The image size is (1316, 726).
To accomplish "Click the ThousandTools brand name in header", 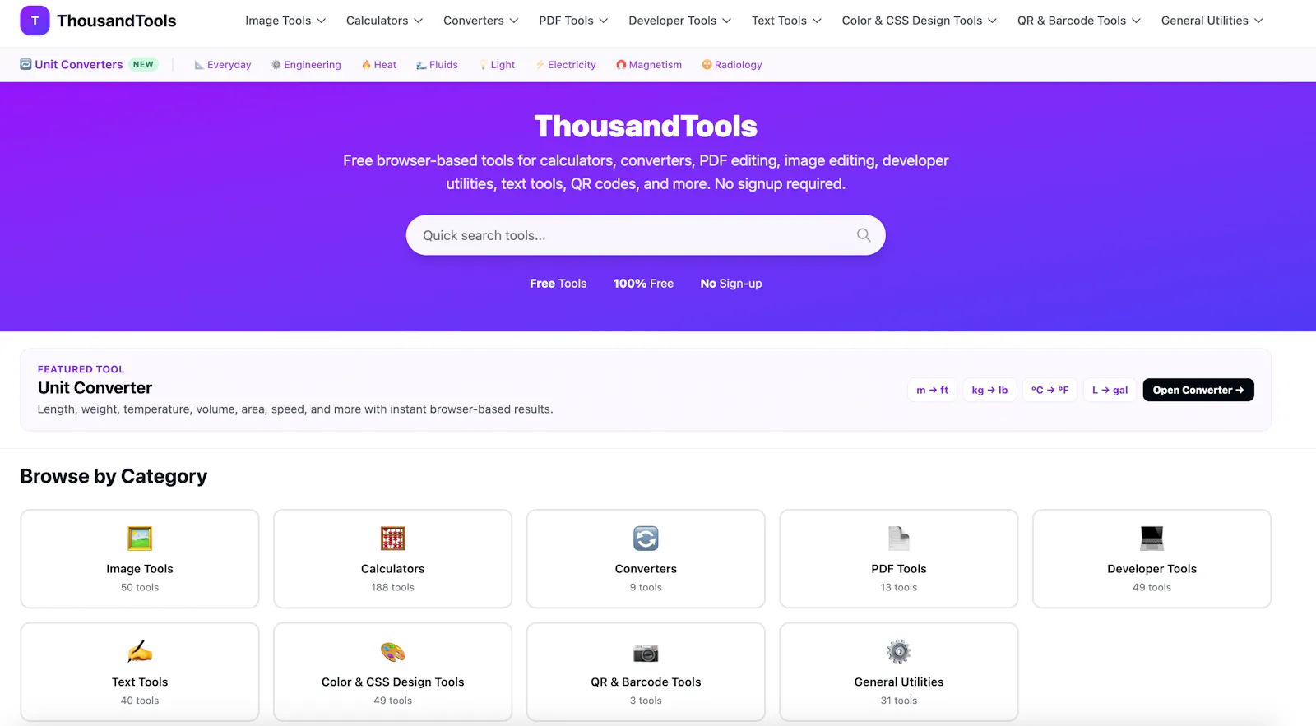I will coord(116,21).
